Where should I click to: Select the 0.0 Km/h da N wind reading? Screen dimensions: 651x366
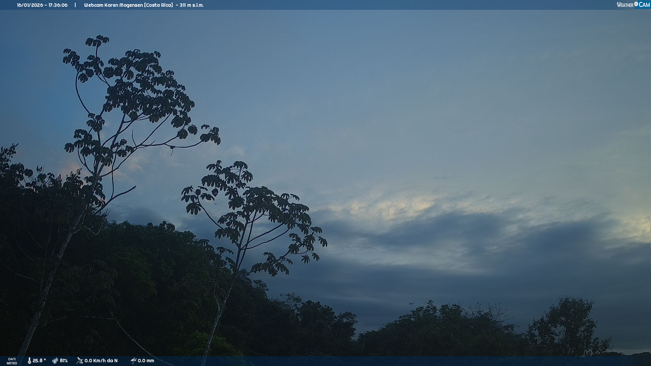[x=101, y=361]
